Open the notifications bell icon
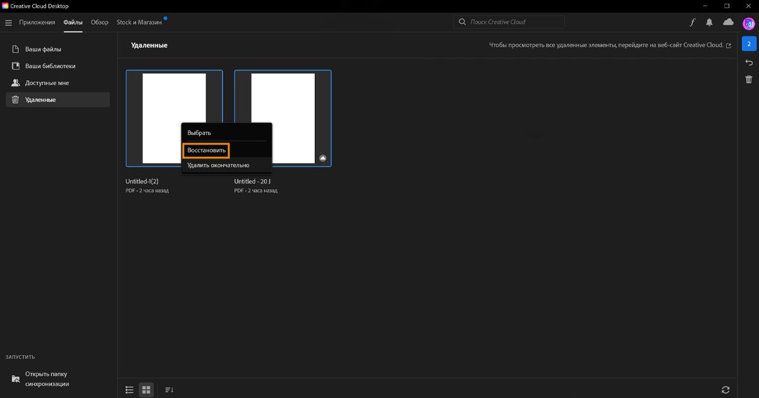This screenshot has width=759, height=398. (x=709, y=22)
